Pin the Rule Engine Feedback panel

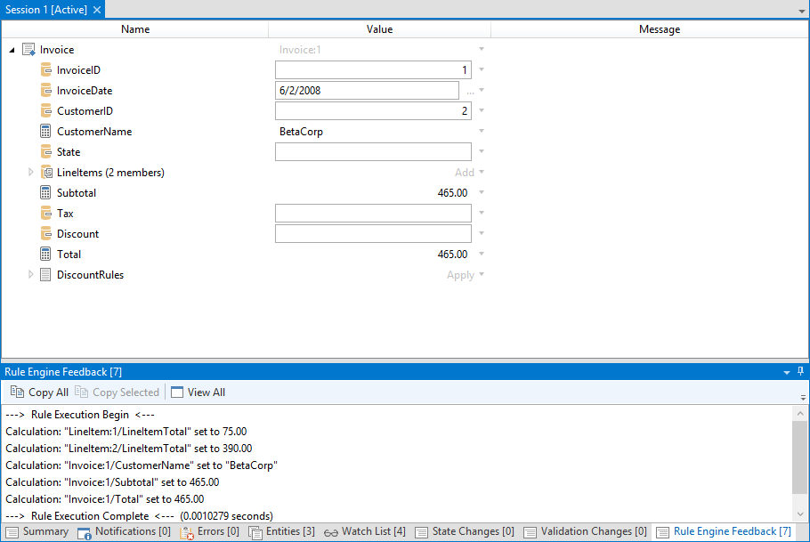click(x=800, y=371)
